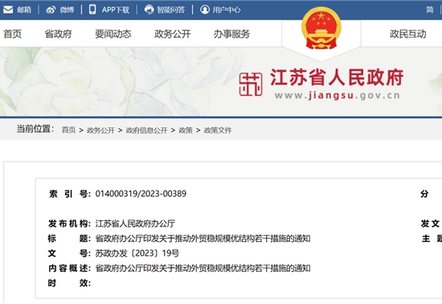
Task: Open the 政府信息公开 breadcrumb link
Action: coord(146,130)
